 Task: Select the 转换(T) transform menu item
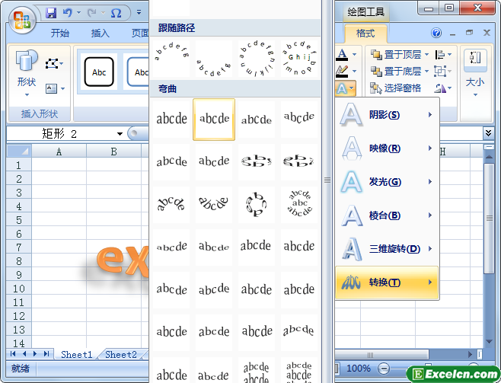click(x=387, y=282)
